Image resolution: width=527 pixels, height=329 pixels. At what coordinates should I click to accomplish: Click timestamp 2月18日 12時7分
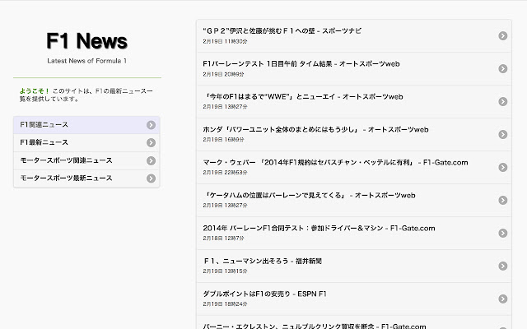pos(223,238)
